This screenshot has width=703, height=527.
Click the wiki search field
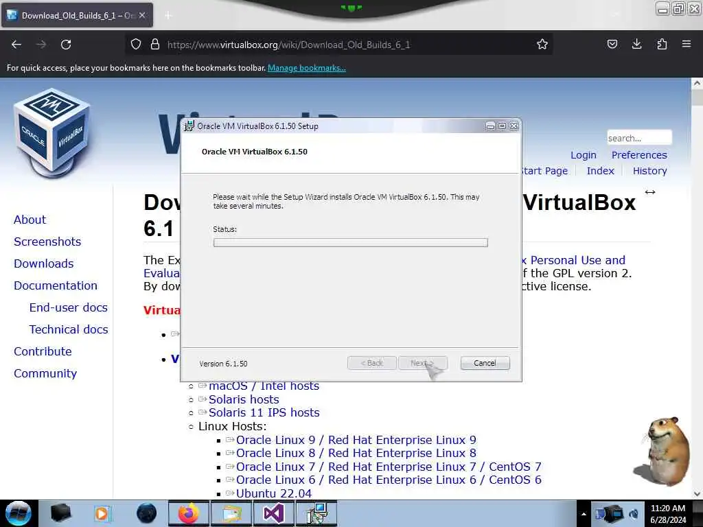[x=639, y=138]
